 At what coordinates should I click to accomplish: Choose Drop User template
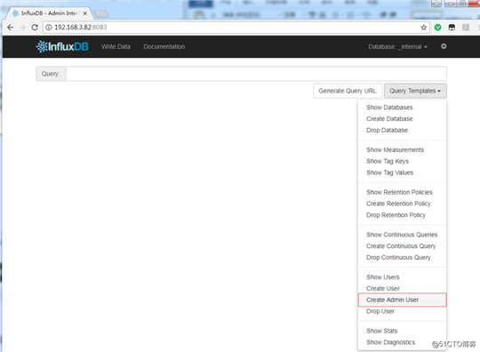tap(380, 311)
